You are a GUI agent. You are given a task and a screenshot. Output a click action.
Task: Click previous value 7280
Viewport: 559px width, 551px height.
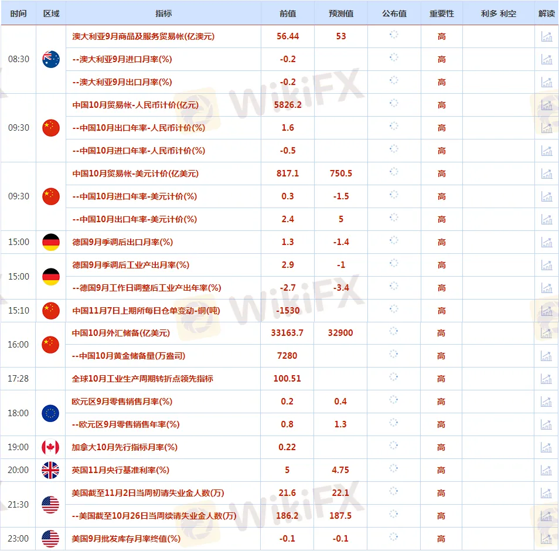point(287,356)
